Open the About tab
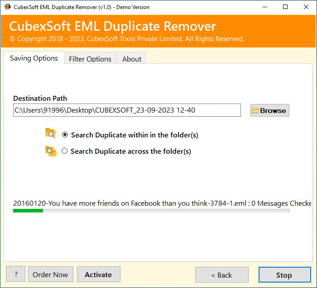317x288 pixels. (x=131, y=59)
